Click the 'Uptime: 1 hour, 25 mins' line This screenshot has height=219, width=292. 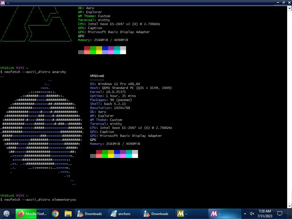pyautogui.click(x=113, y=96)
